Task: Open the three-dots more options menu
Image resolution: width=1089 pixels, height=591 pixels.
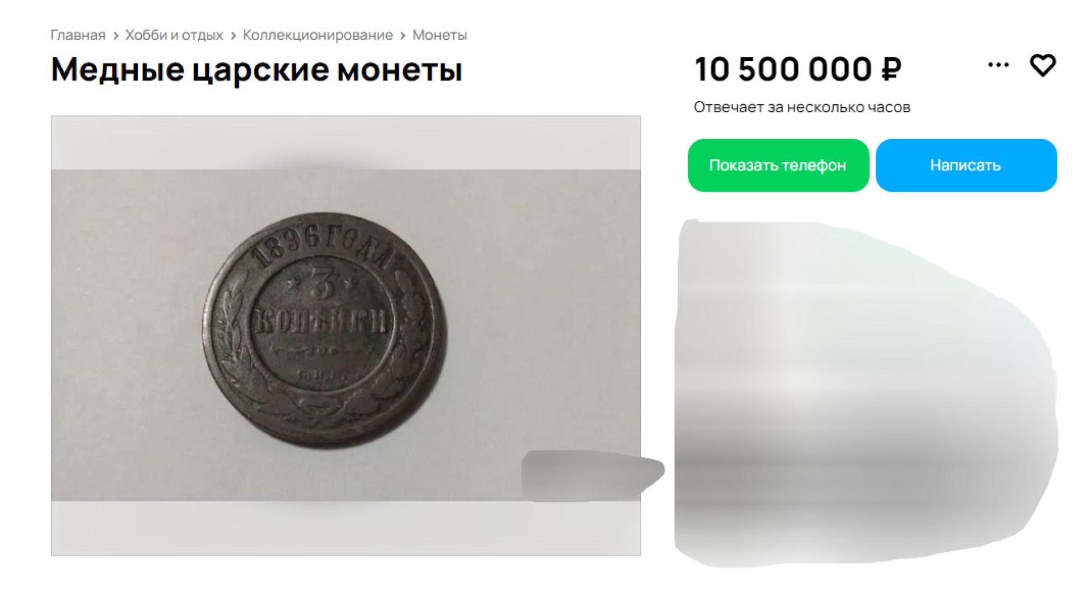Action: coord(998,65)
